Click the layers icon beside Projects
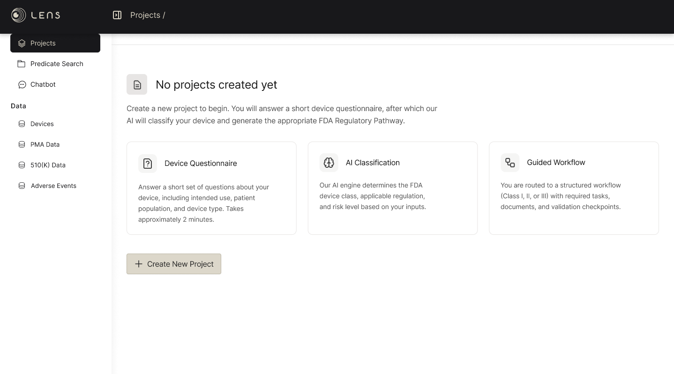 click(x=22, y=43)
